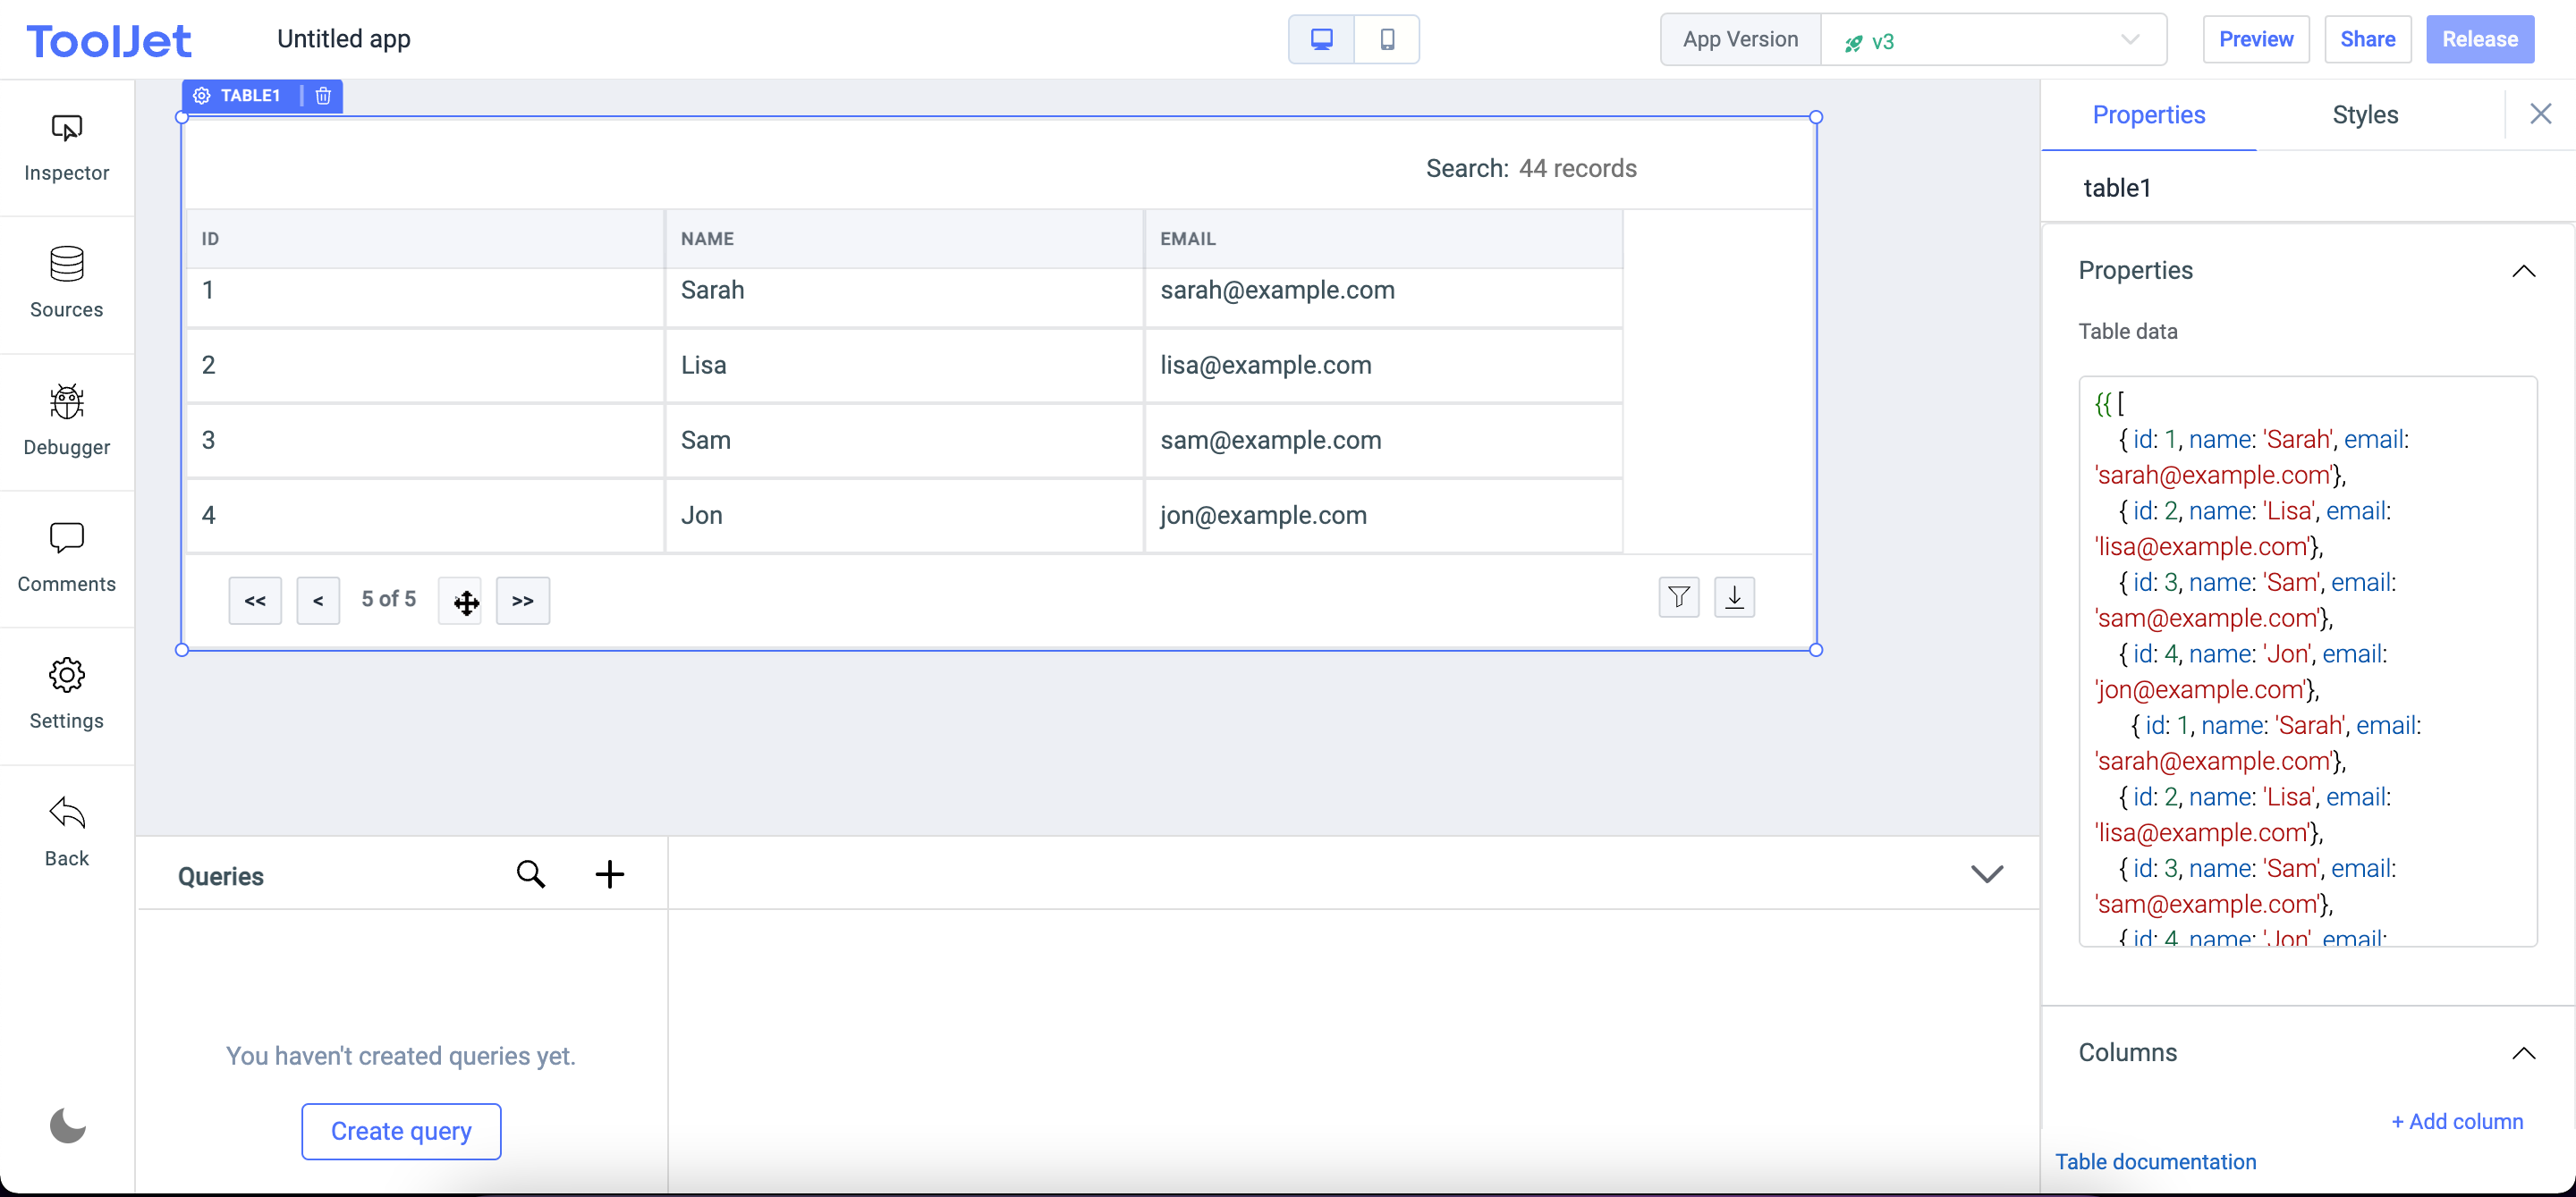Open the Debugger panel
This screenshot has height=1197, width=2576.
tap(66, 419)
